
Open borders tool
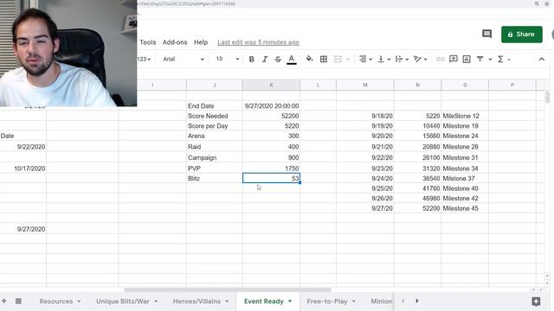click(x=323, y=60)
